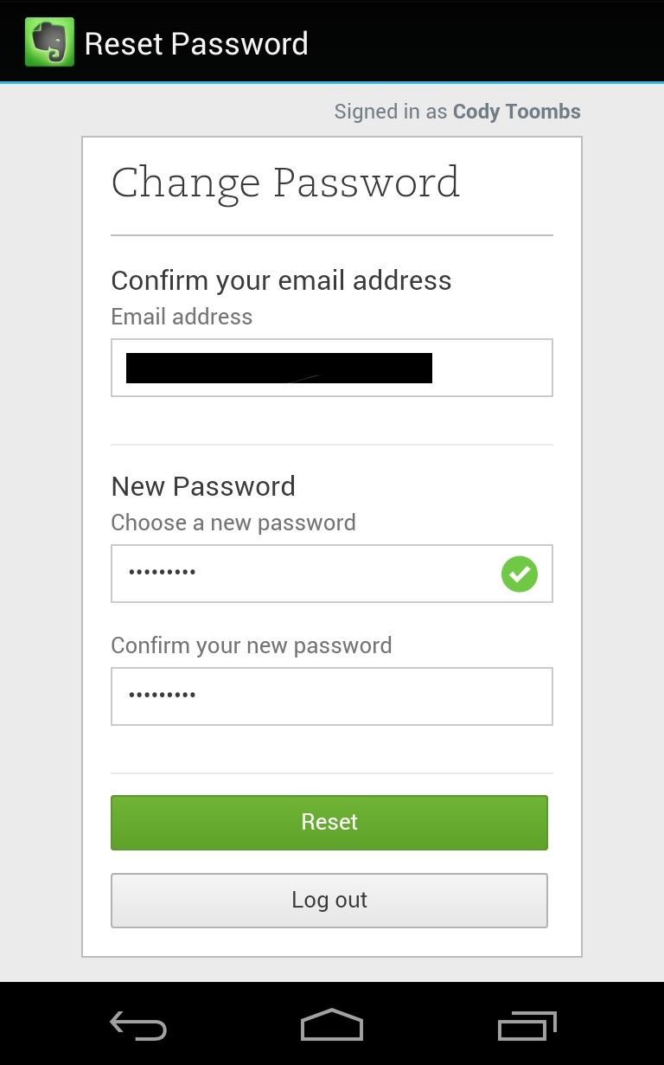This screenshot has height=1065, width=664.
Task: Tap the Android home navigation icon
Action: coord(332,1025)
